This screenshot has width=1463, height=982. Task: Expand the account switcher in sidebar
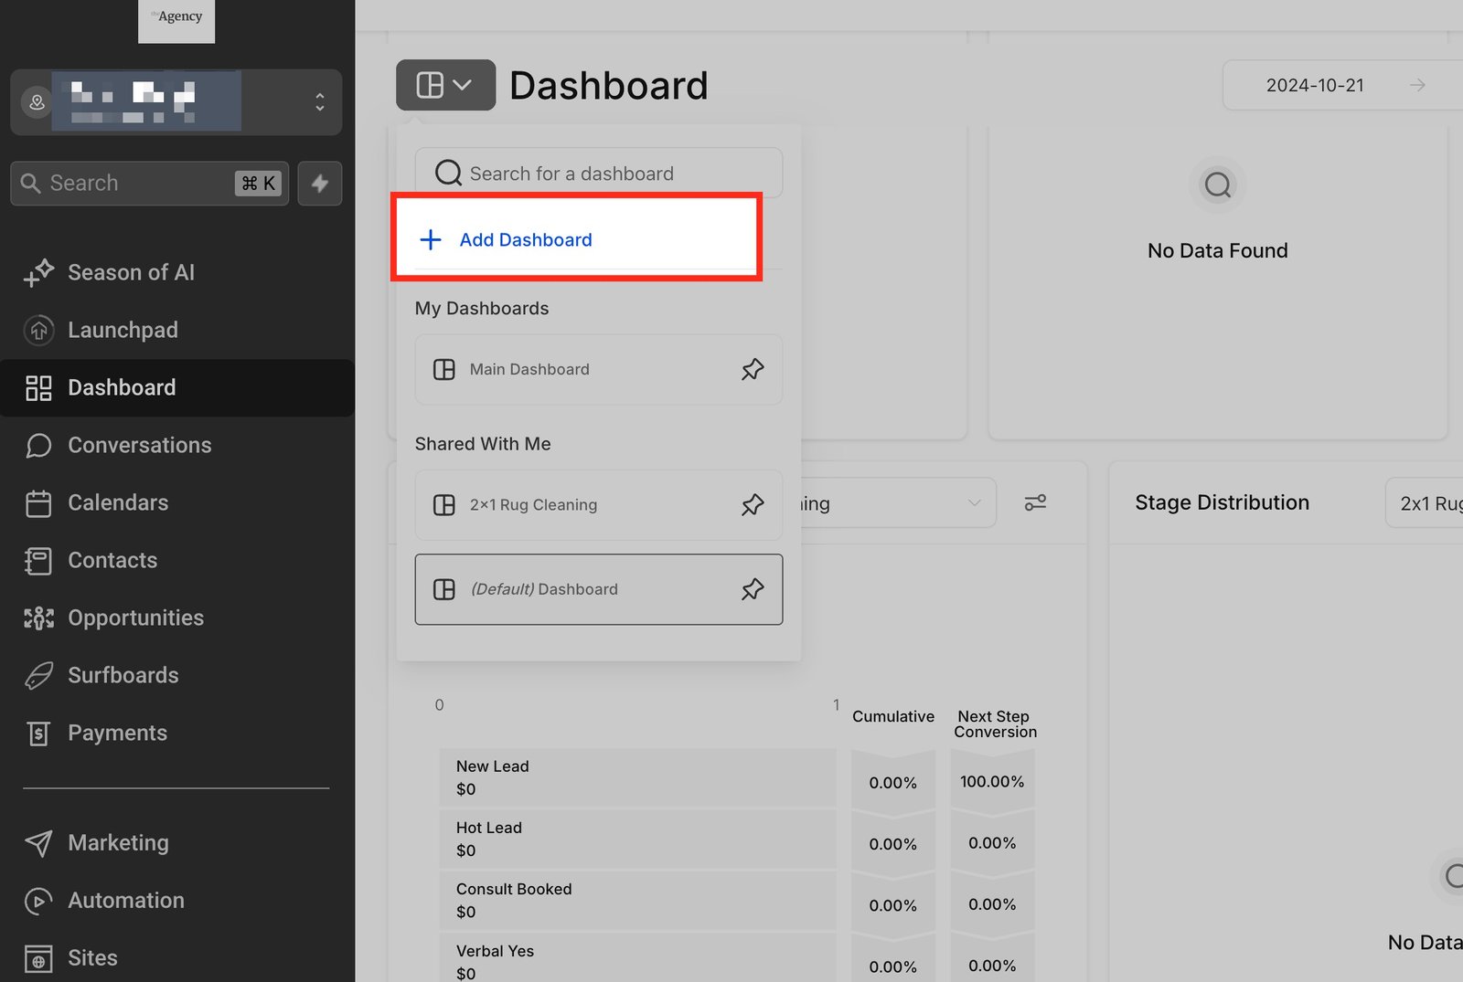[x=319, y=101]
